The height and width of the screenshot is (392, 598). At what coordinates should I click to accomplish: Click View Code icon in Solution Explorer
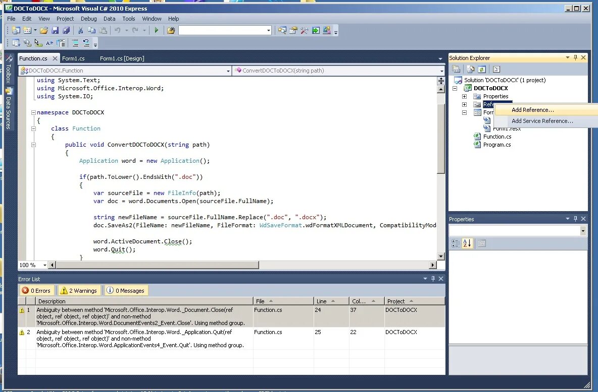click(496, 69)
